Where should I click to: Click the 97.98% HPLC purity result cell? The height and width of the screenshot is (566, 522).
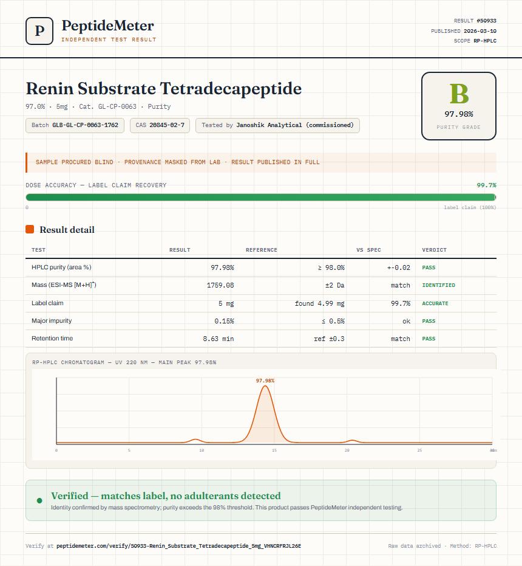tap(222, 267)
